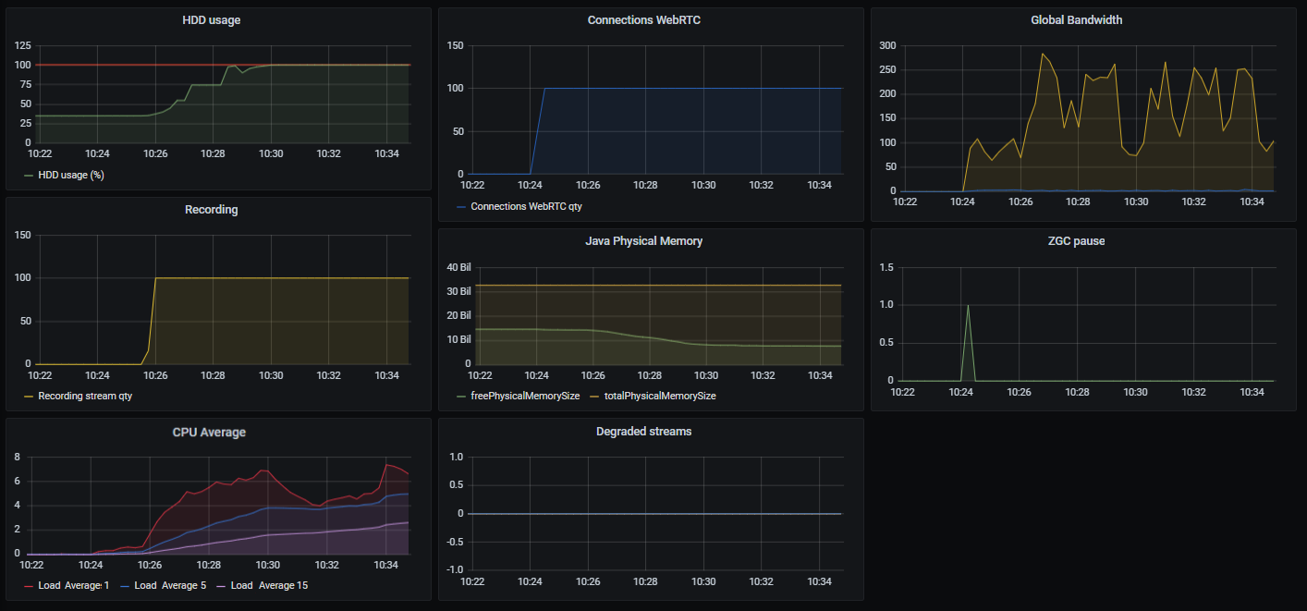Screen dimensions: 1307x611
Task: Click the 30 Bil axis label in Java memory
Action: (x=459, y=291)
